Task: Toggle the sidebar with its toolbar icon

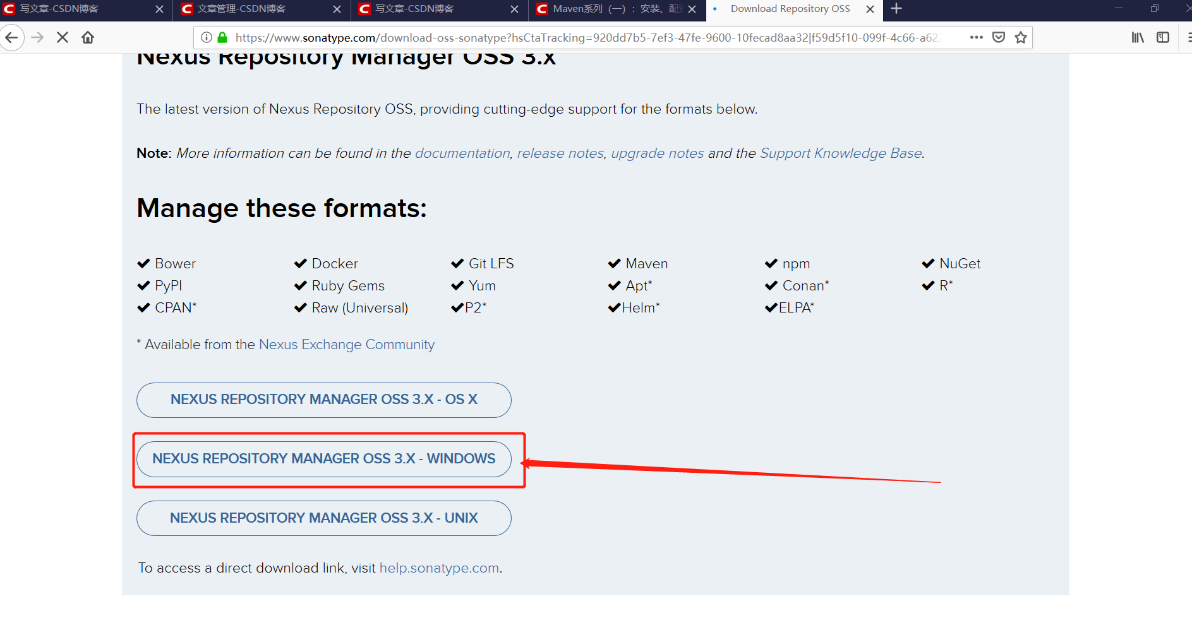Action: coord(1163,37)
